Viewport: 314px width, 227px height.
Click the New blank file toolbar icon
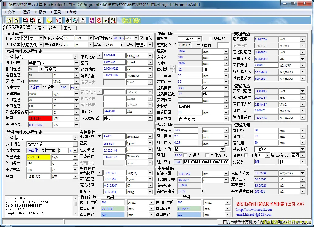click(9, 21)
